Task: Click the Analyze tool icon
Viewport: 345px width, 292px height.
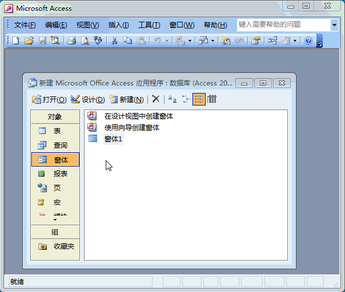Action: coord(203,41)
